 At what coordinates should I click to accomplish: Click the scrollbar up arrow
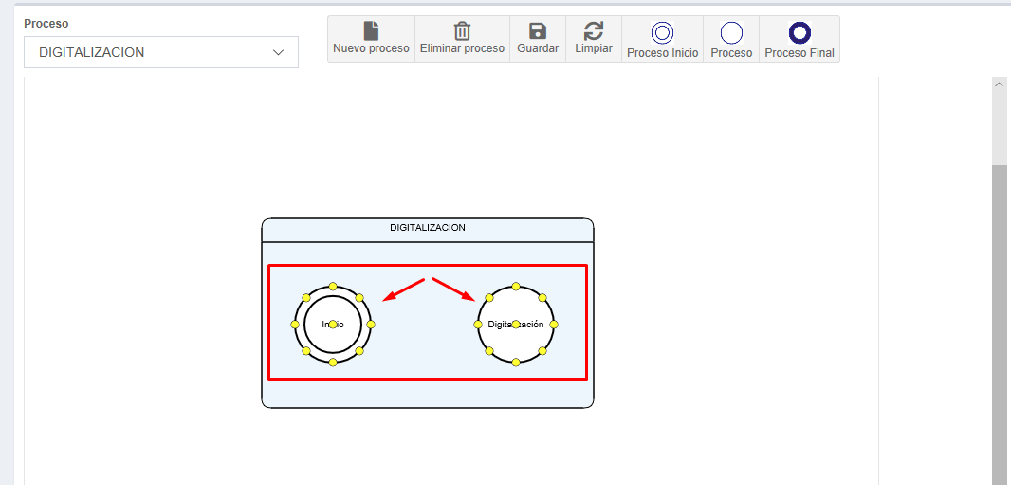(x=999, y=84)
